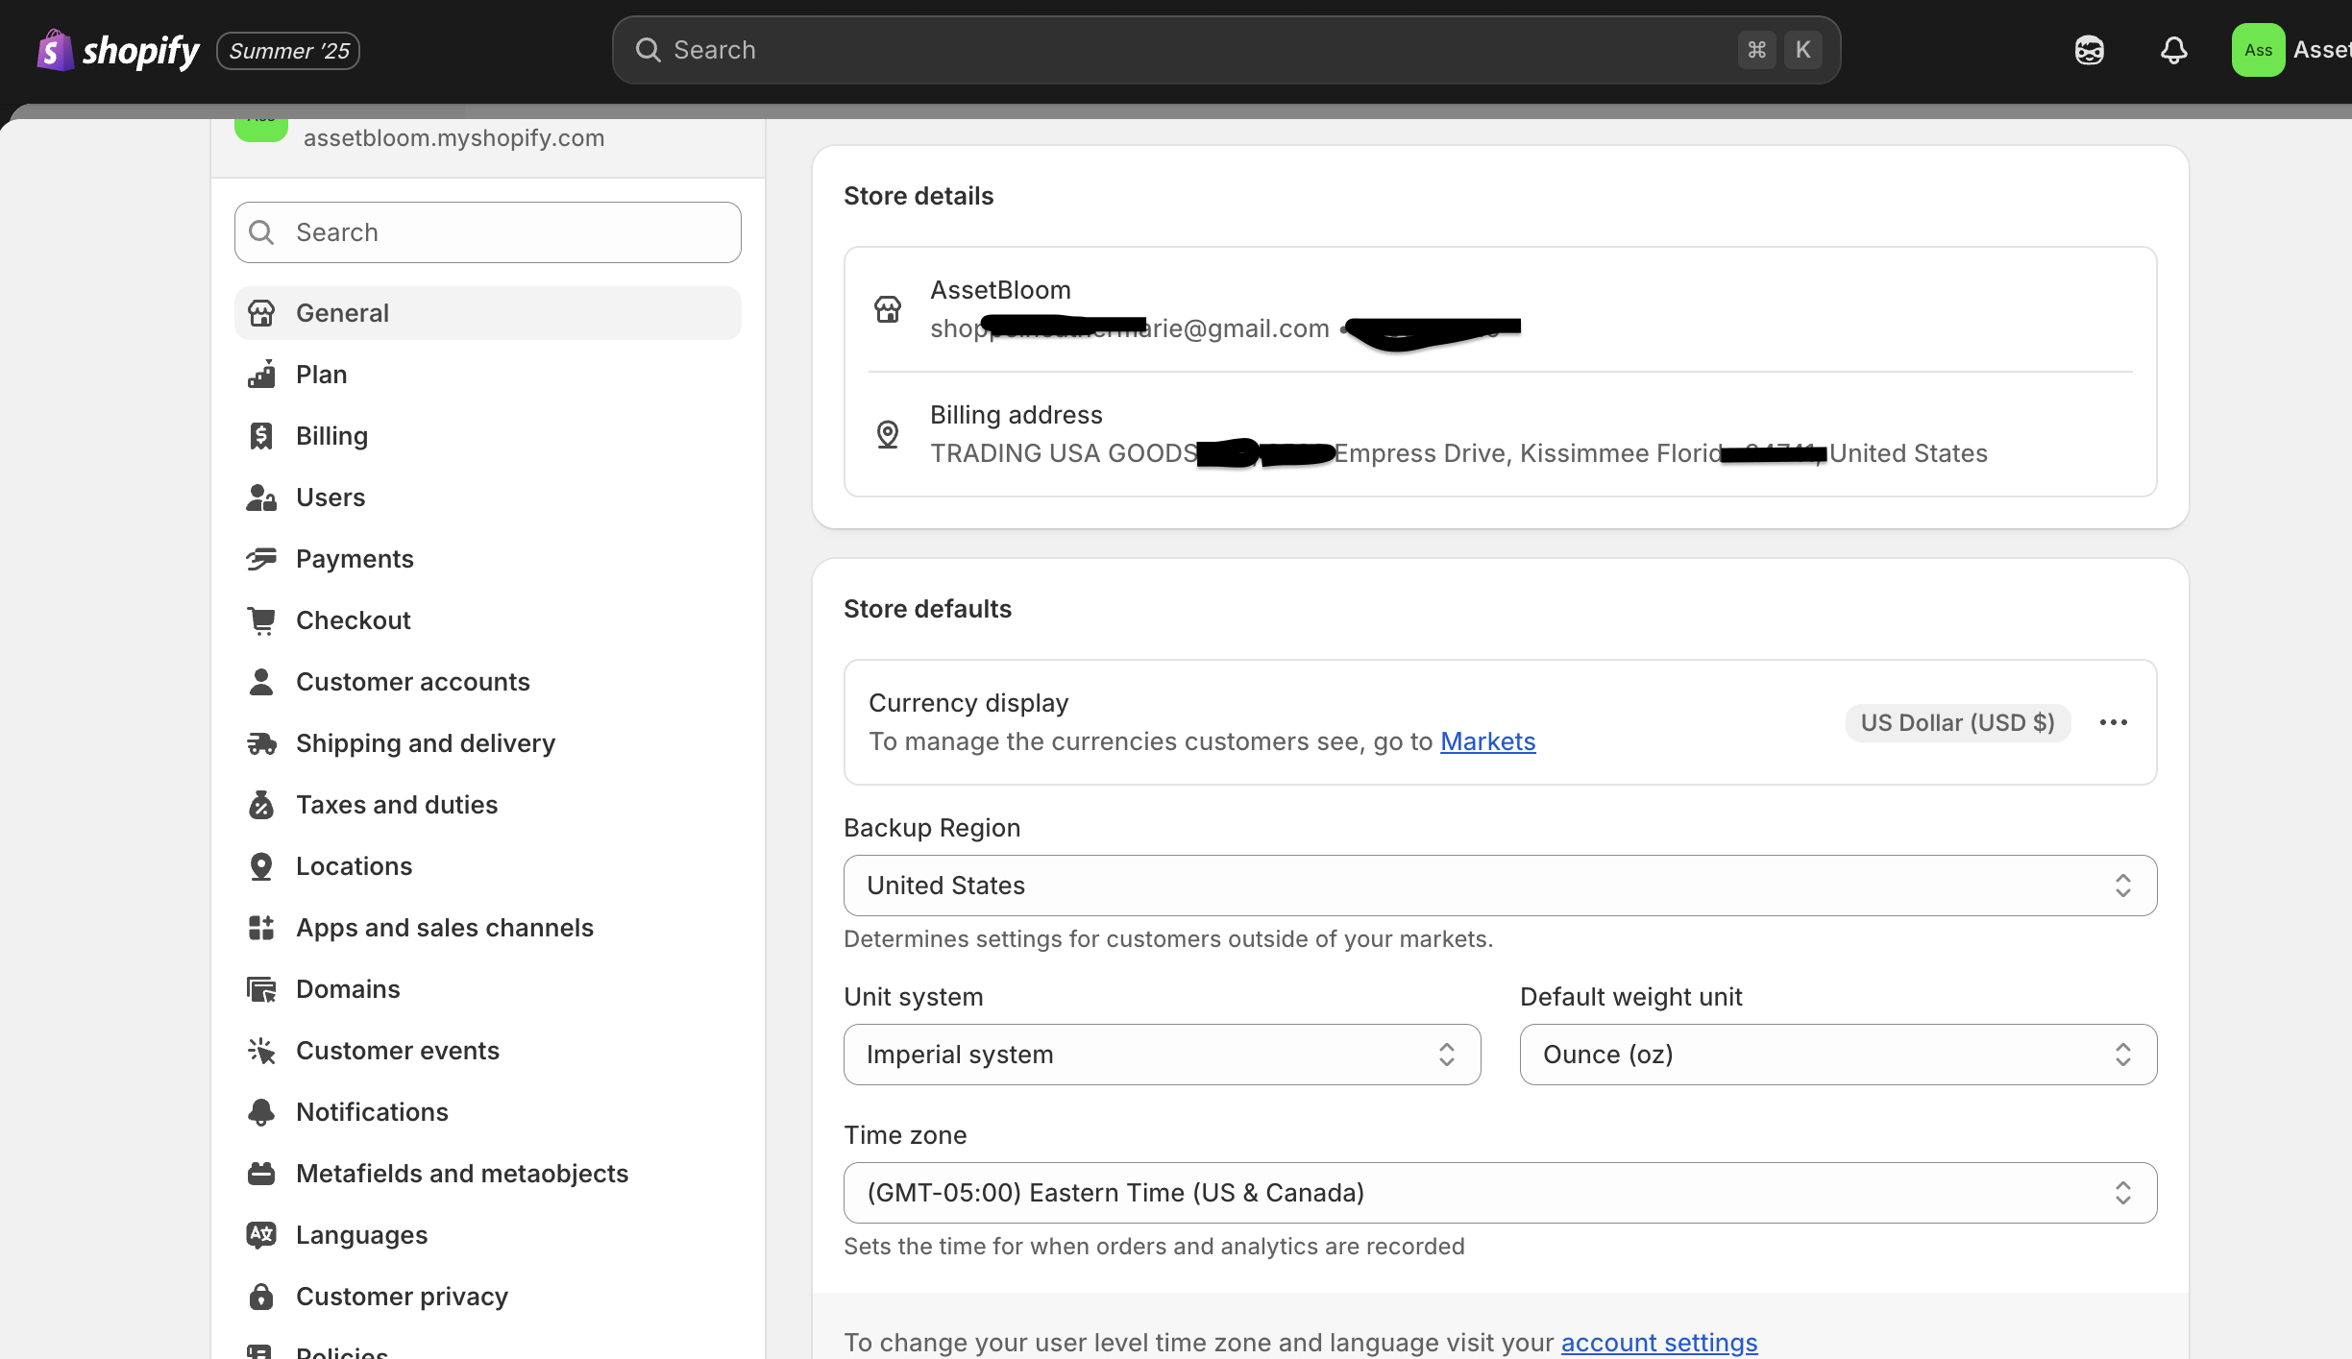This screenshot has width=2352, height=1359.
Task: Click the Customer events icon
Action: coord(261,1051)
